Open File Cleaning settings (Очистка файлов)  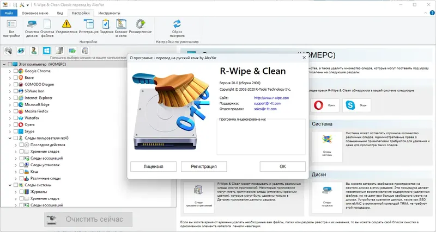pyautogui.click(x=47, y=28)
